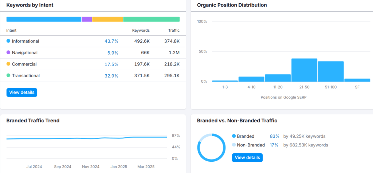Image resolution: width=373 pixels, height=173 pixels.
Task: Click the Non-Branded legend dot
Action: pyautogui.click(x=234, y=145)
